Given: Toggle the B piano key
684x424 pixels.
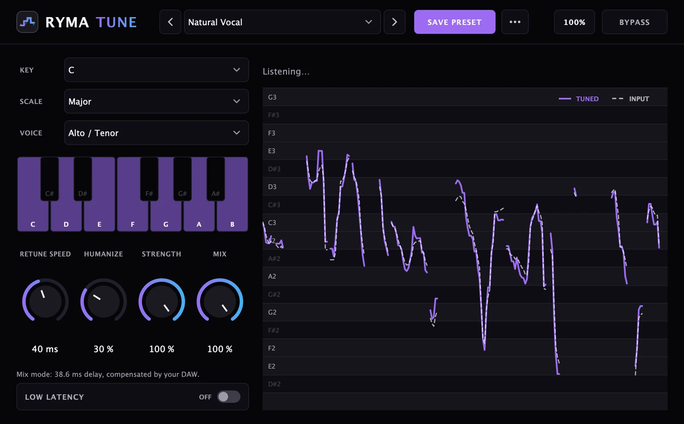Looking at the screenshot, I should (x=232, y=217).
